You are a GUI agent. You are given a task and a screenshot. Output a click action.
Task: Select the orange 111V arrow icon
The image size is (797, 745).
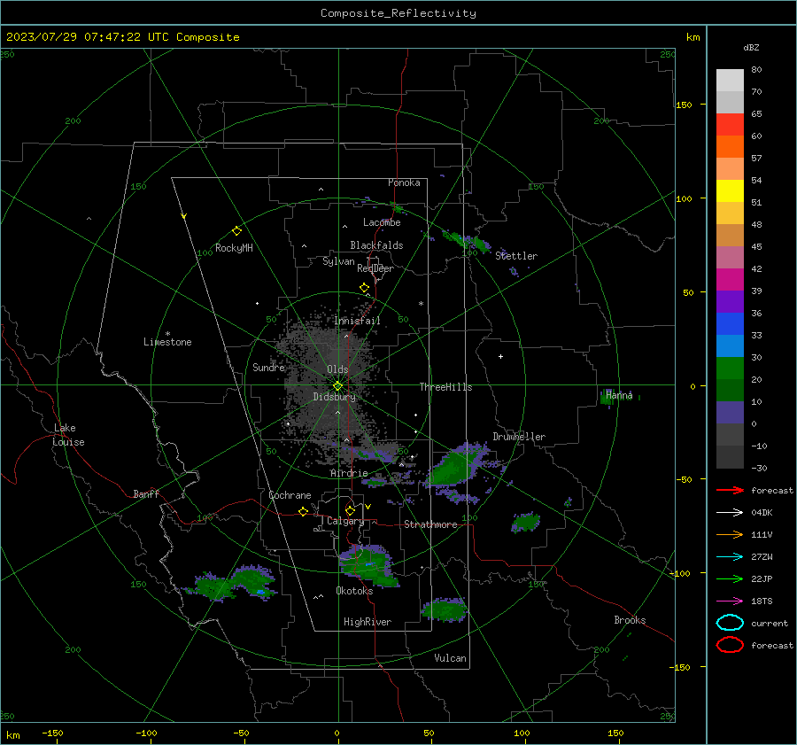point(730,534)
